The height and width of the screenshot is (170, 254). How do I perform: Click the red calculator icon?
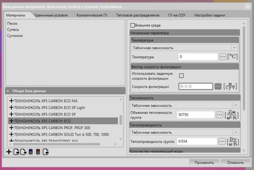38,152
